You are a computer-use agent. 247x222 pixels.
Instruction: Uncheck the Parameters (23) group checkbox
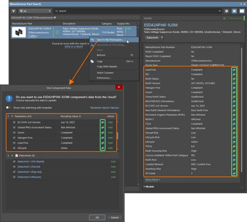pos(12,116)
